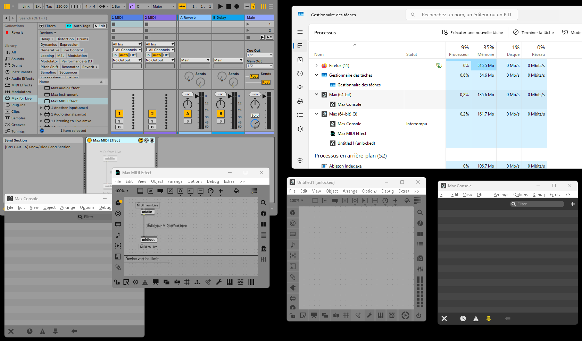The image size is (582, 341).
Task: Click Exécuter une nouvelle tâche button
Action: coord(472,32)
